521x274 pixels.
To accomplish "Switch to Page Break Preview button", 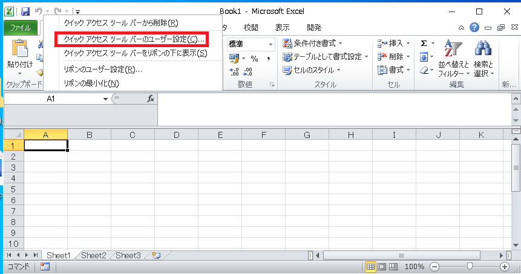I will tap(393, 267).
